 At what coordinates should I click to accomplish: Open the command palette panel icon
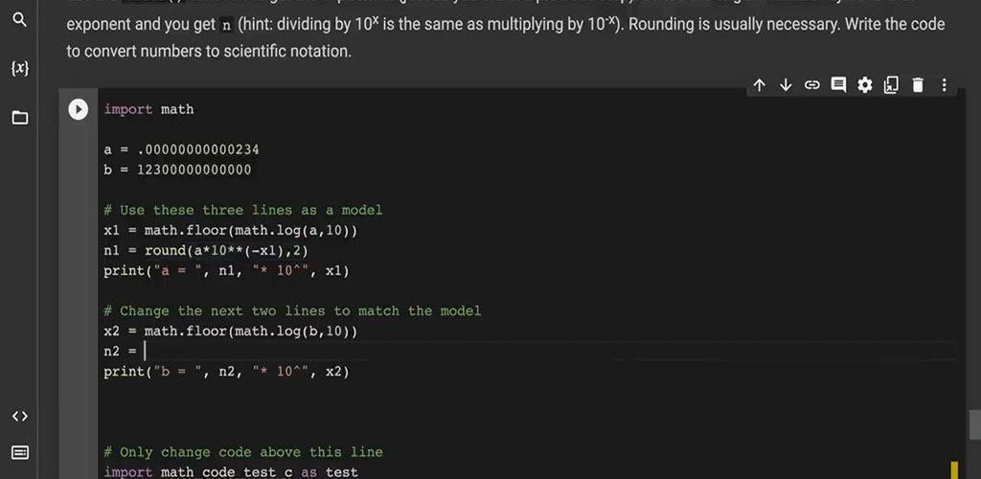point(20,453)
